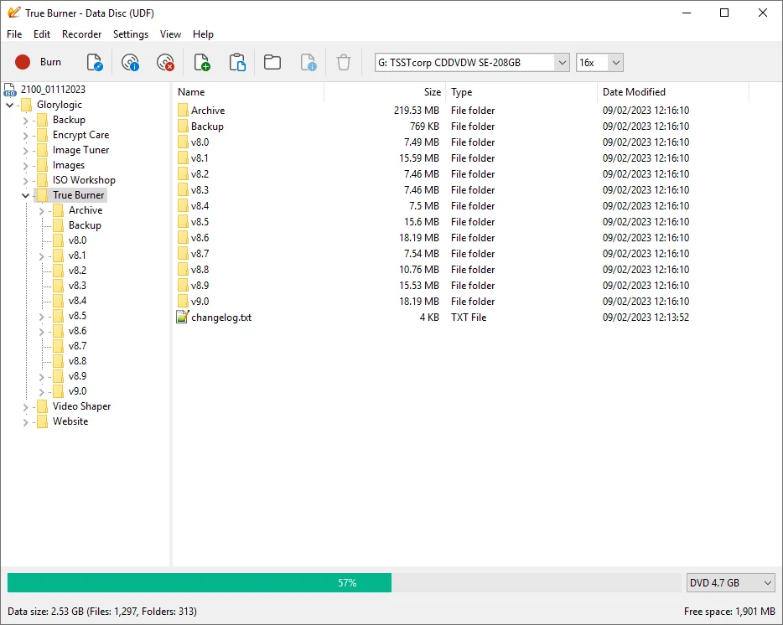This screenshot has height=625, width=783.
Task: Select the Archive folder in file list
Action: (207, 111)
